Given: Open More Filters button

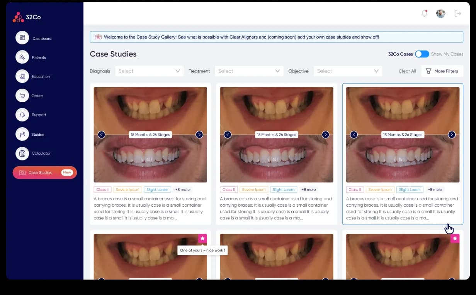Looking at the screenshot, I should coord(442,71).
